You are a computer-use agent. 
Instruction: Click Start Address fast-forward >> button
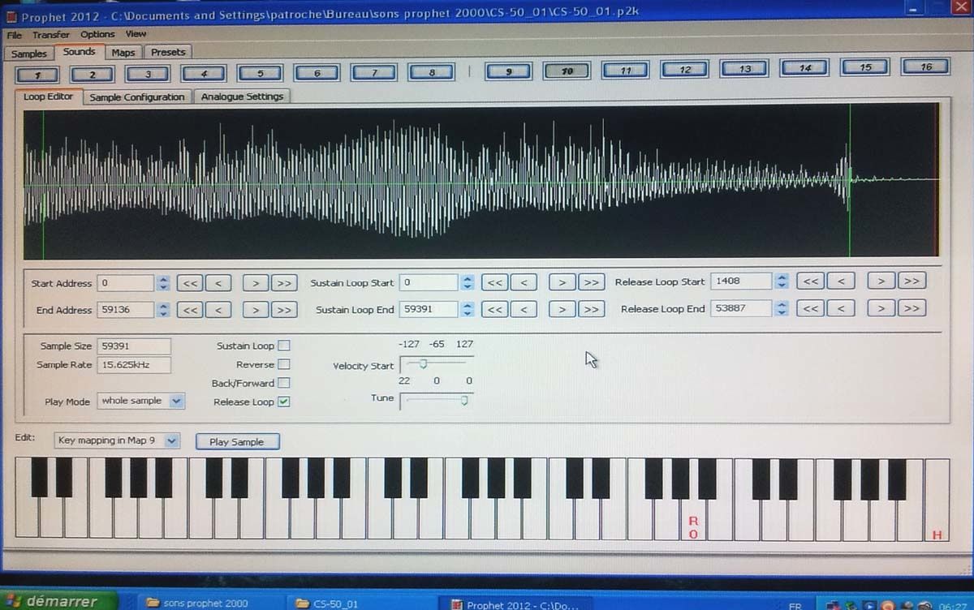[283, 283]
